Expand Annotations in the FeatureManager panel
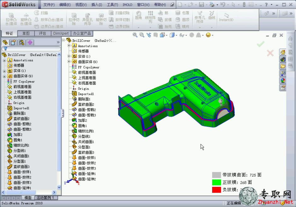 coord(4,60)
